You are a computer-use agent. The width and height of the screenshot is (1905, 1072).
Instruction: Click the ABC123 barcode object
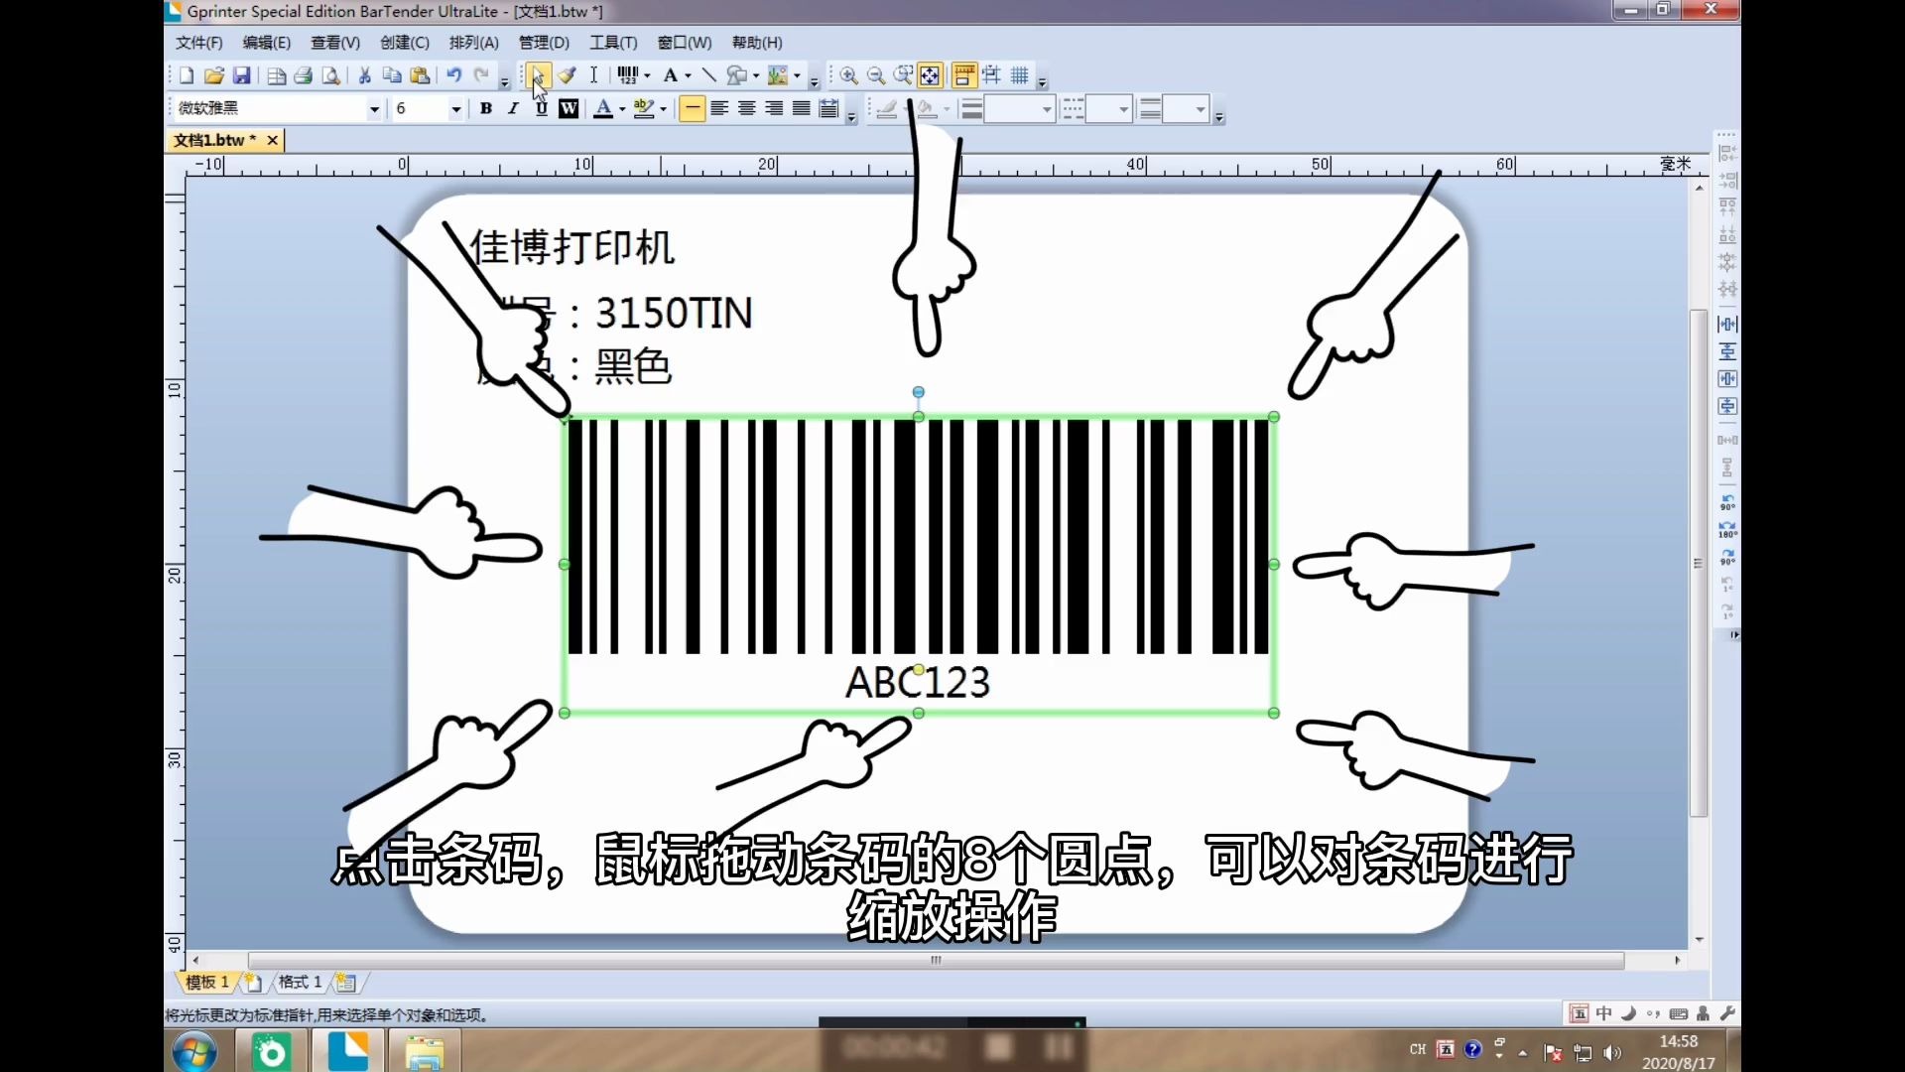919,565
